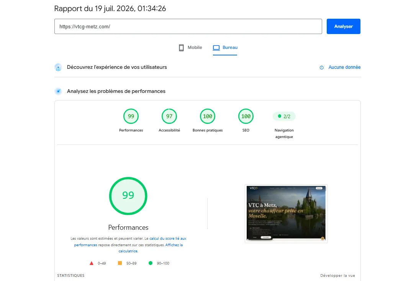Click the SEO label
The height and width of the screenshot is (281, 411).
[x=246, y=130]
